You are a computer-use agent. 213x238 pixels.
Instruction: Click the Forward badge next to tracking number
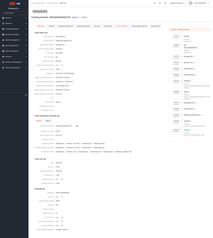tap(84, 17)
